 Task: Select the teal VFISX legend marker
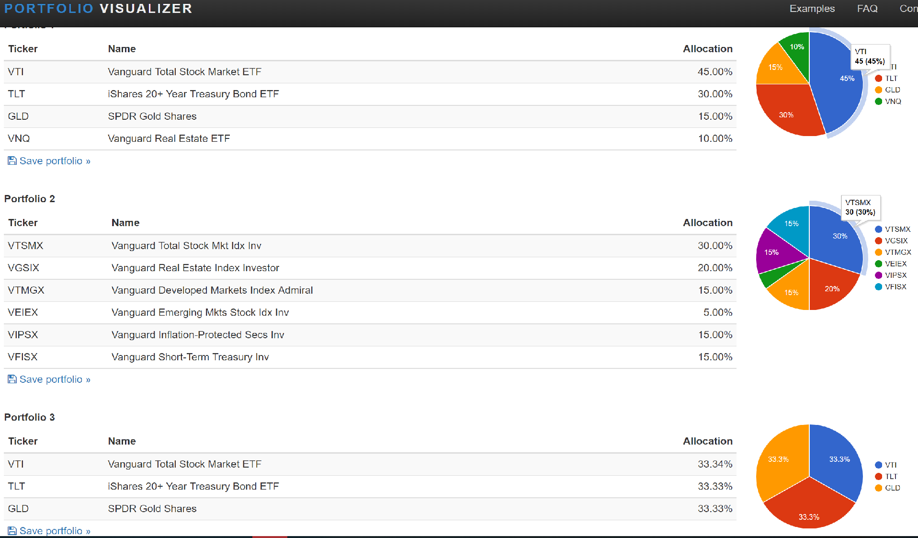878,287
